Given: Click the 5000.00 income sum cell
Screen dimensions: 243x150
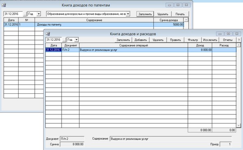Looking at the screenshot, I should (x=168, y=25).
